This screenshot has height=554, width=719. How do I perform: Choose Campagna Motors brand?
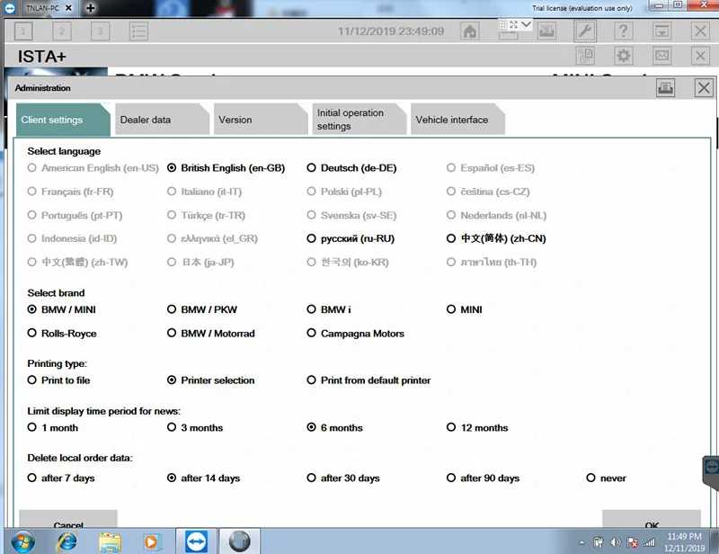click(355, 334)
